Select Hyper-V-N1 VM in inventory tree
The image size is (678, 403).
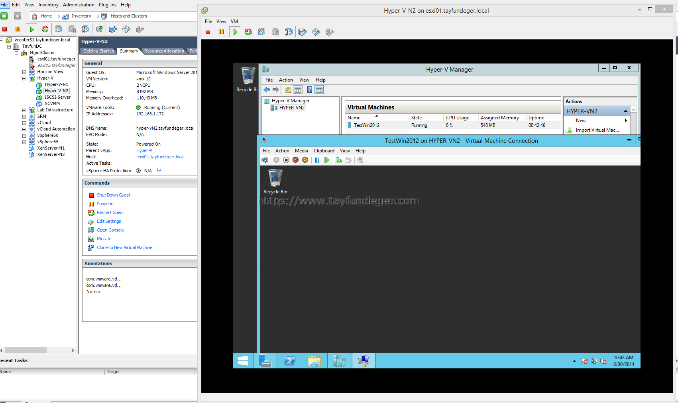(x=56, y=85)
